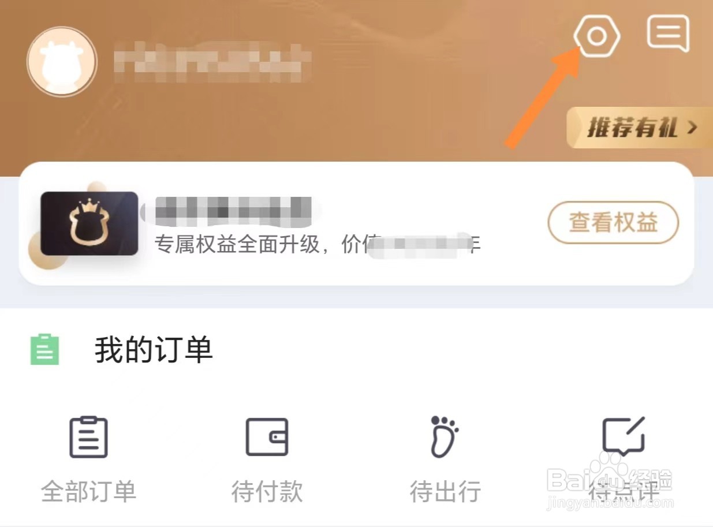Select the 全部订单 label

(88, 492)
